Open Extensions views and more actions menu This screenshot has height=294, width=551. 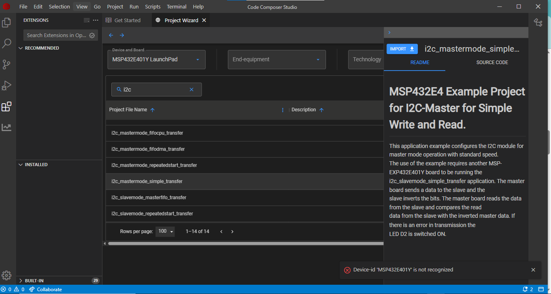click(96, 20)
